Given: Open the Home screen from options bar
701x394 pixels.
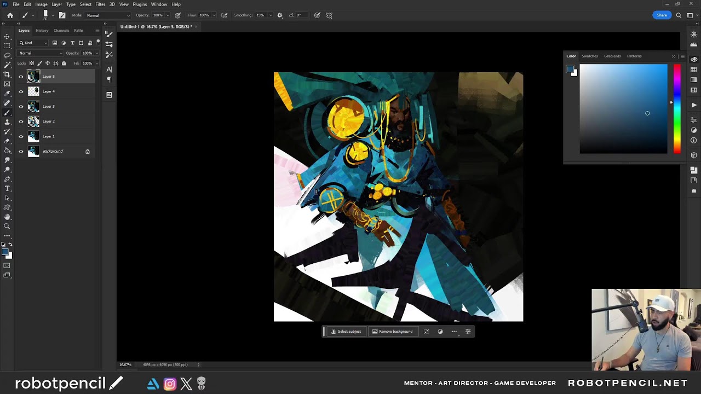Looking at the screenshot, I should (x=10, y=15).
